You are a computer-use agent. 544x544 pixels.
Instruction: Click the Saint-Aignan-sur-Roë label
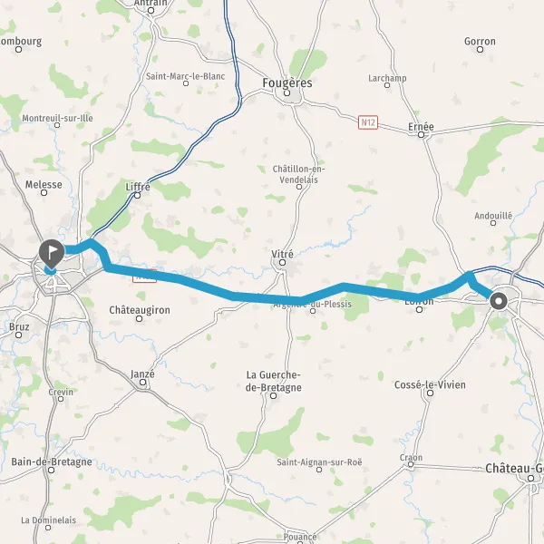[x=319, y=462]
